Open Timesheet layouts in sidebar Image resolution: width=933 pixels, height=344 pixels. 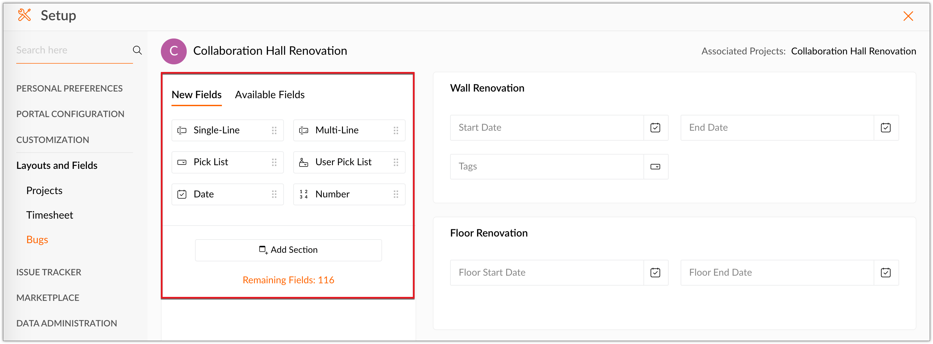click(50, 215)
